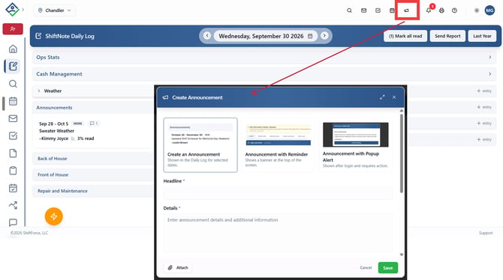Open the Search icon in the sidebar
Screen dimensions: 503x280
tap(13, 84)
